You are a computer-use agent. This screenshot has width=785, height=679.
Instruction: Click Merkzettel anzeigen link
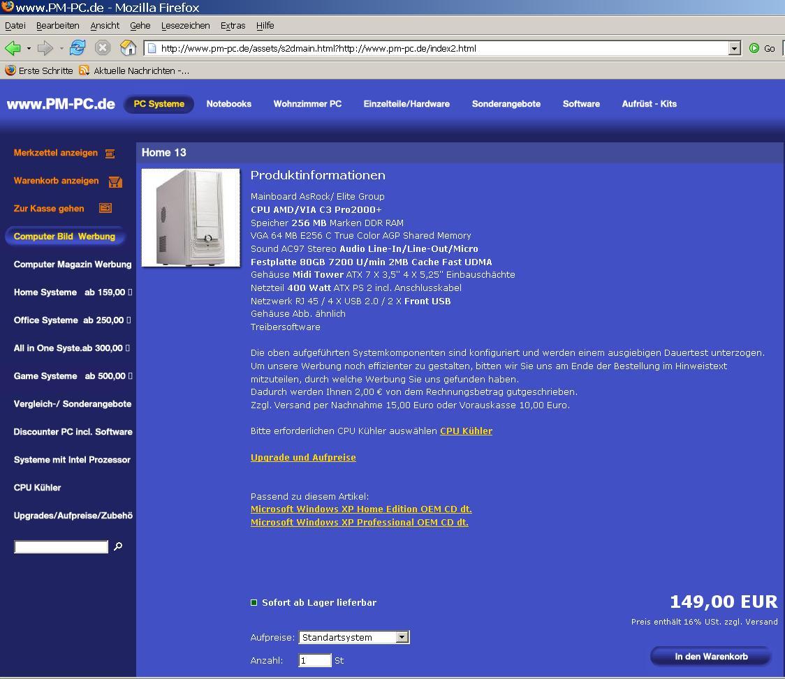tap(56, 153)
